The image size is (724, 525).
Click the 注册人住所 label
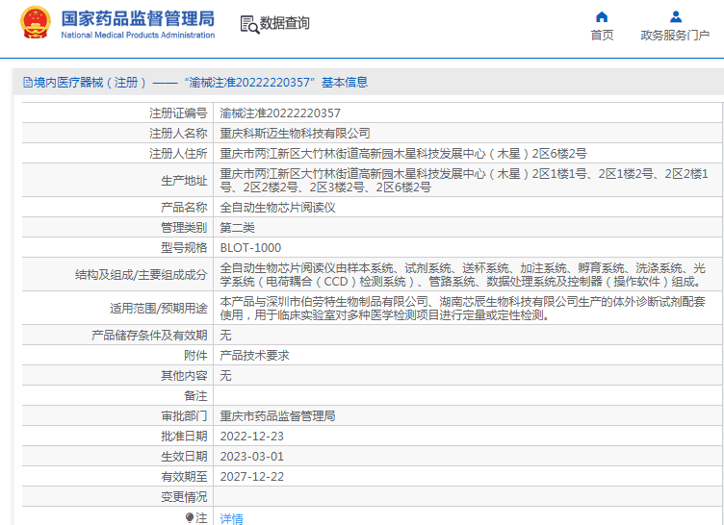tap(178, 154)
